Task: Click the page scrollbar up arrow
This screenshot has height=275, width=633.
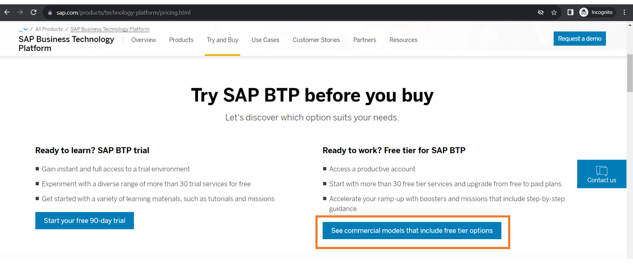Action: 630,25
